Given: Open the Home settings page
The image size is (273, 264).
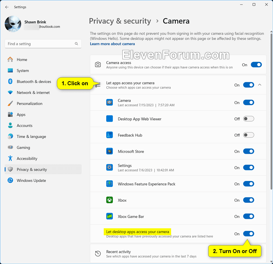Looking at the screenshot, I should pyautogui.click(x=43, y=60).
